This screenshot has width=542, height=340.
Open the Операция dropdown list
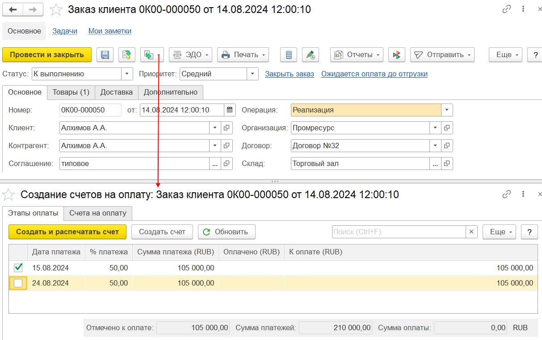447,110
